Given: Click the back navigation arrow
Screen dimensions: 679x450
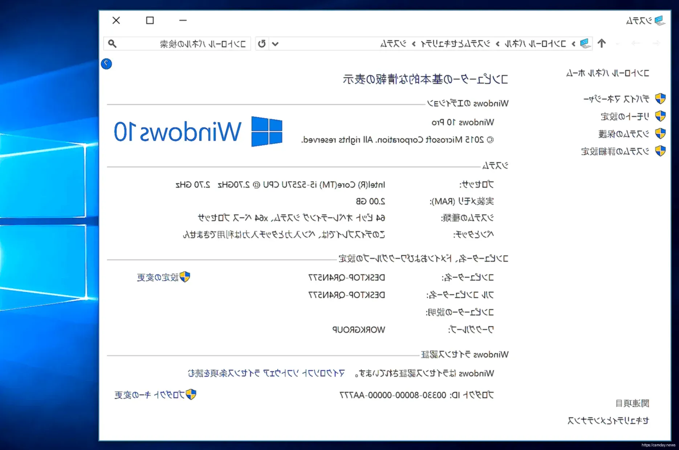Looking at the screenshot, I should (656, 44).
